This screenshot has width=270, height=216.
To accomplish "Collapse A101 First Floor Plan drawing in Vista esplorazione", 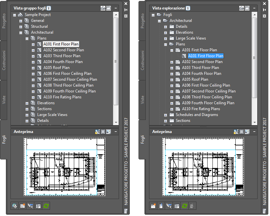I will 172,50.
